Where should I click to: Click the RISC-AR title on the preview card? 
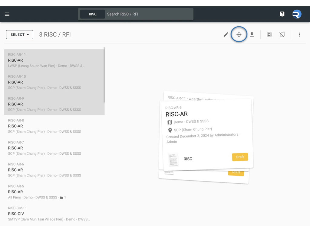pos(176,114)
